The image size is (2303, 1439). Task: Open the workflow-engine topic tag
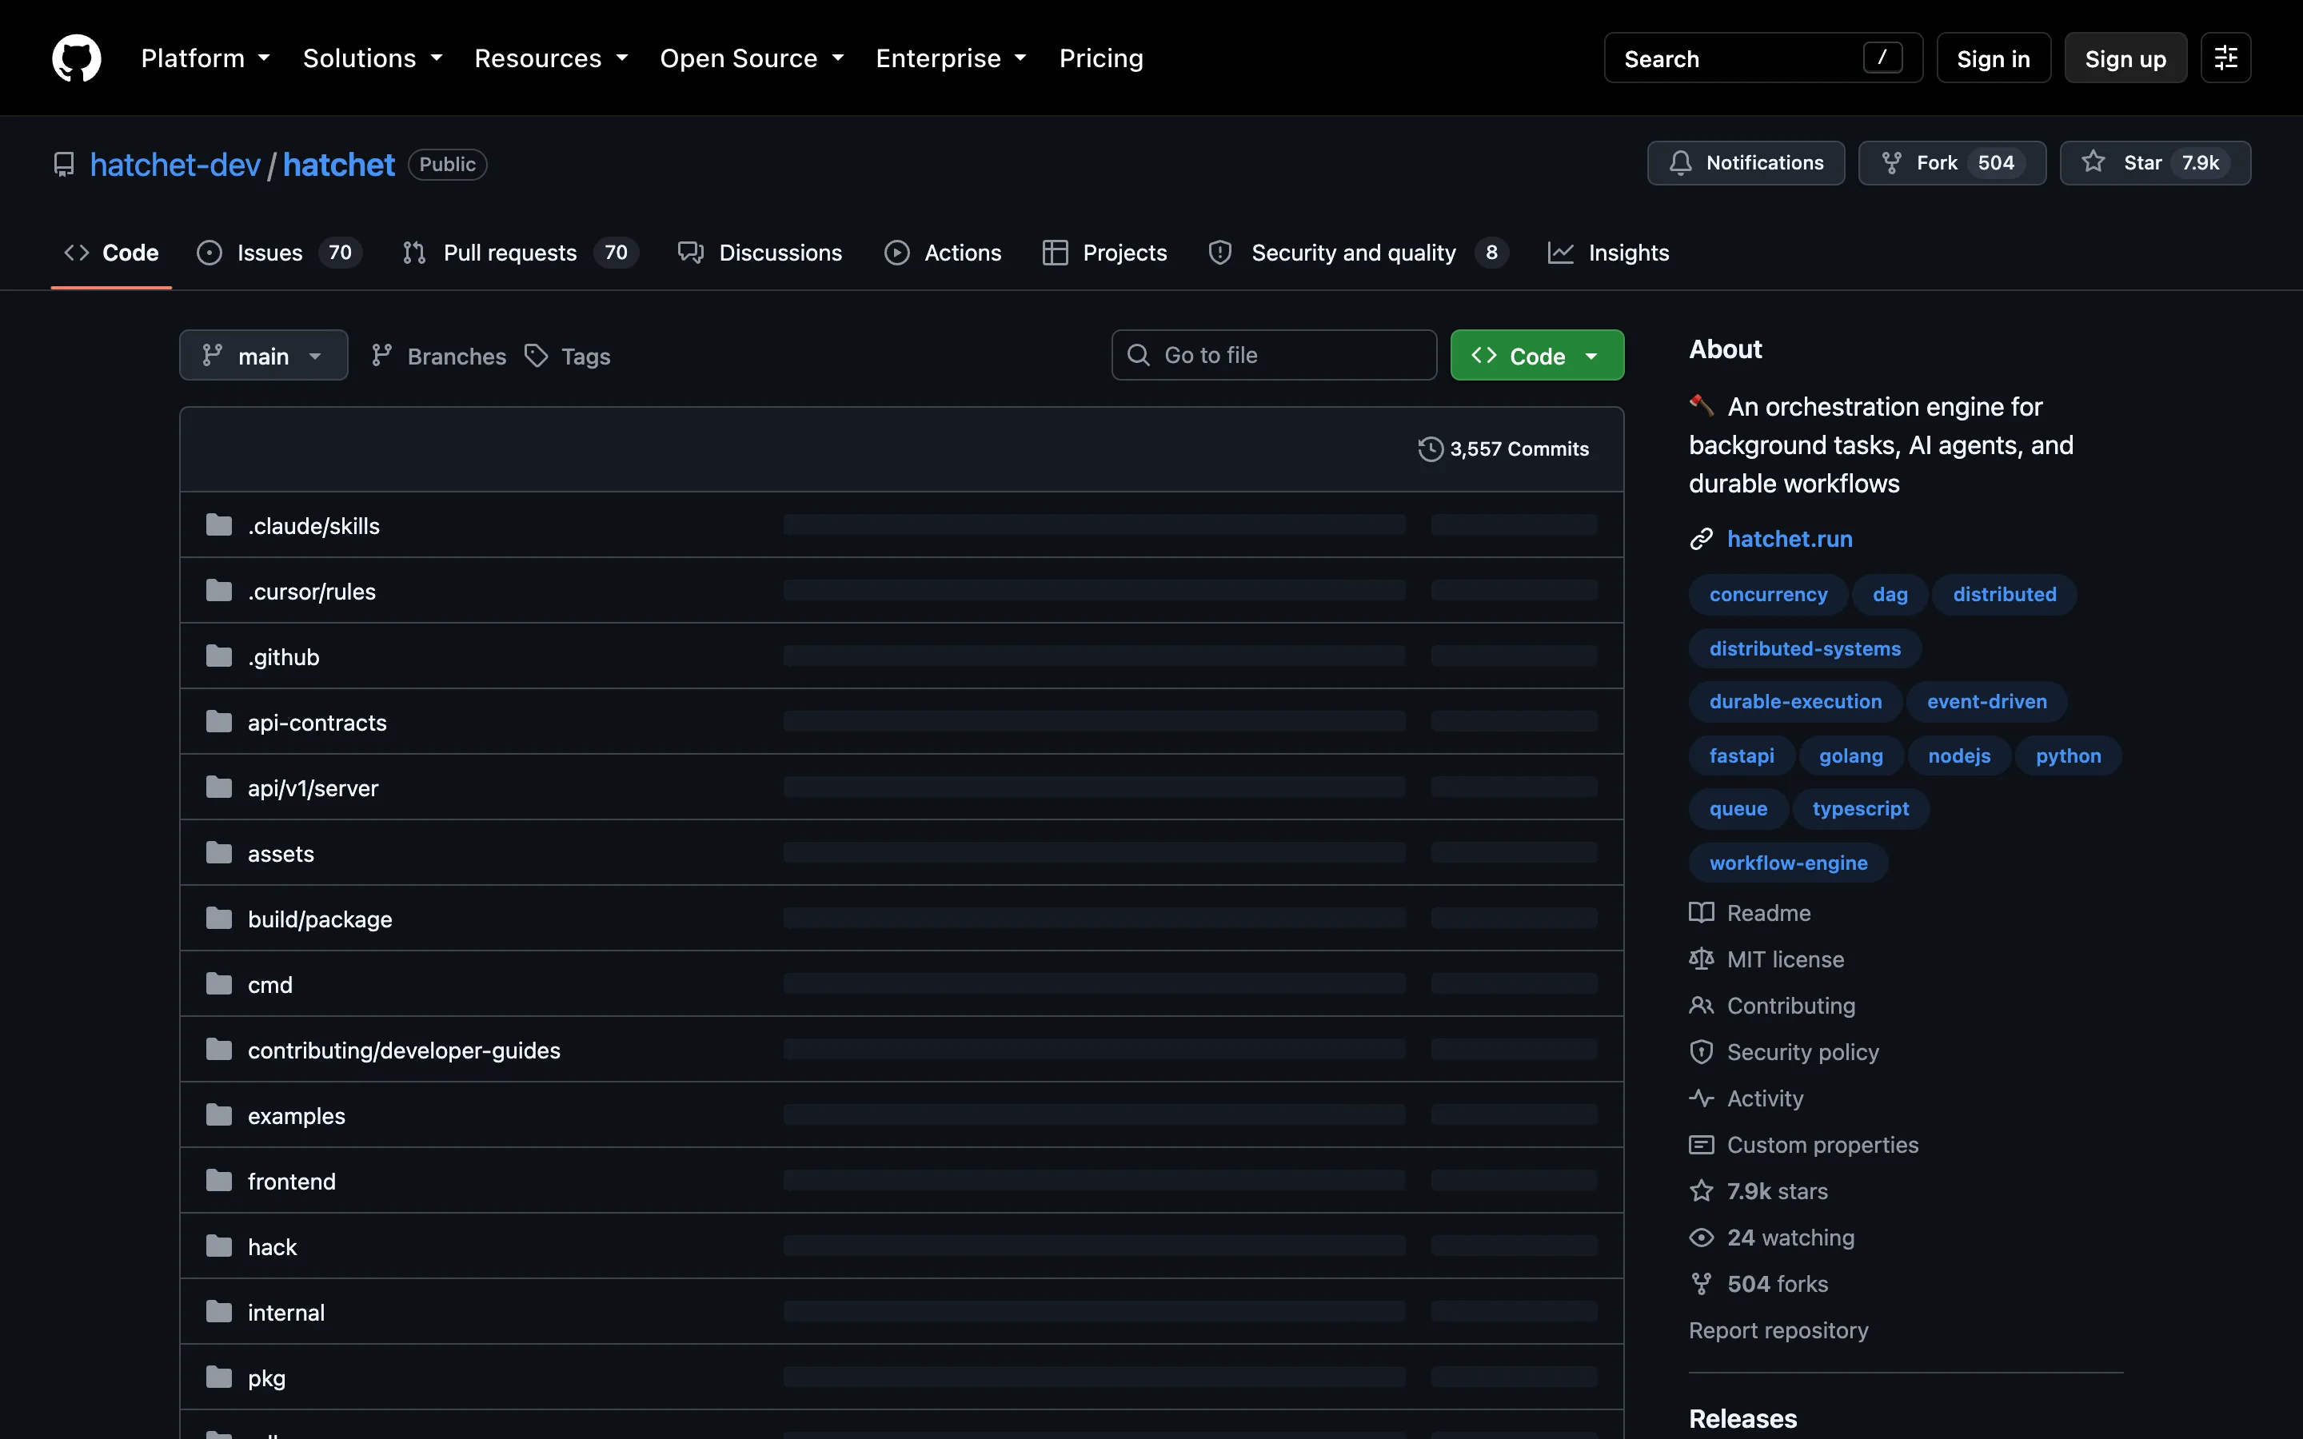tap(1787, 863)
